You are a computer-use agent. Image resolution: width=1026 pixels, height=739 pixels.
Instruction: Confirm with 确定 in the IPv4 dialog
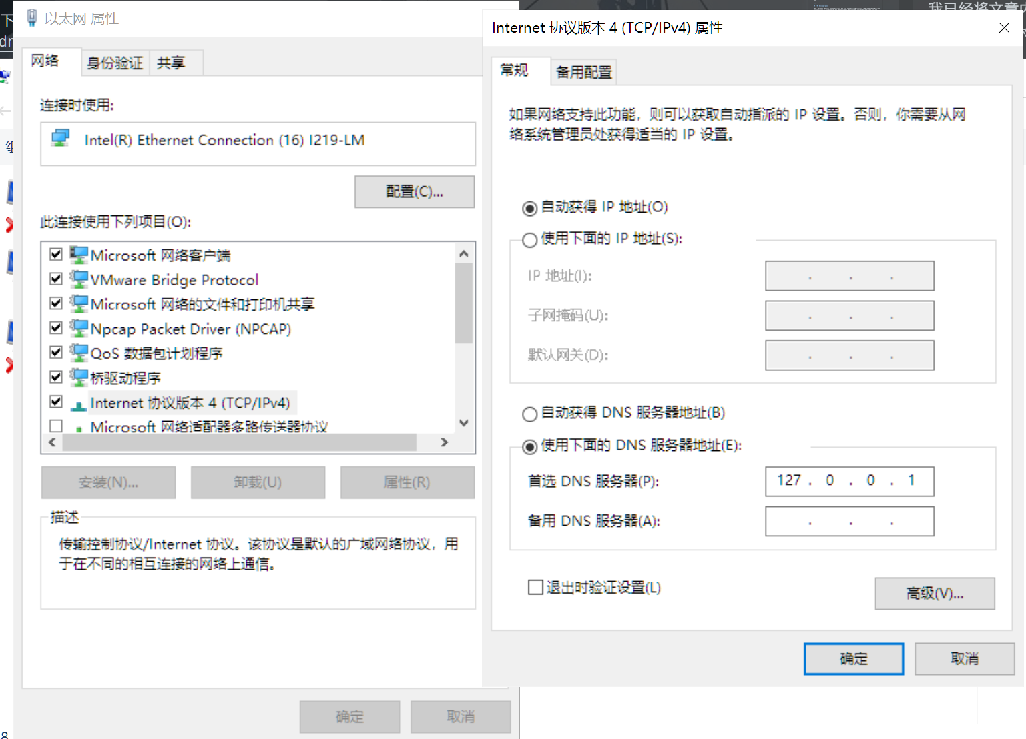tap(853, 658)
